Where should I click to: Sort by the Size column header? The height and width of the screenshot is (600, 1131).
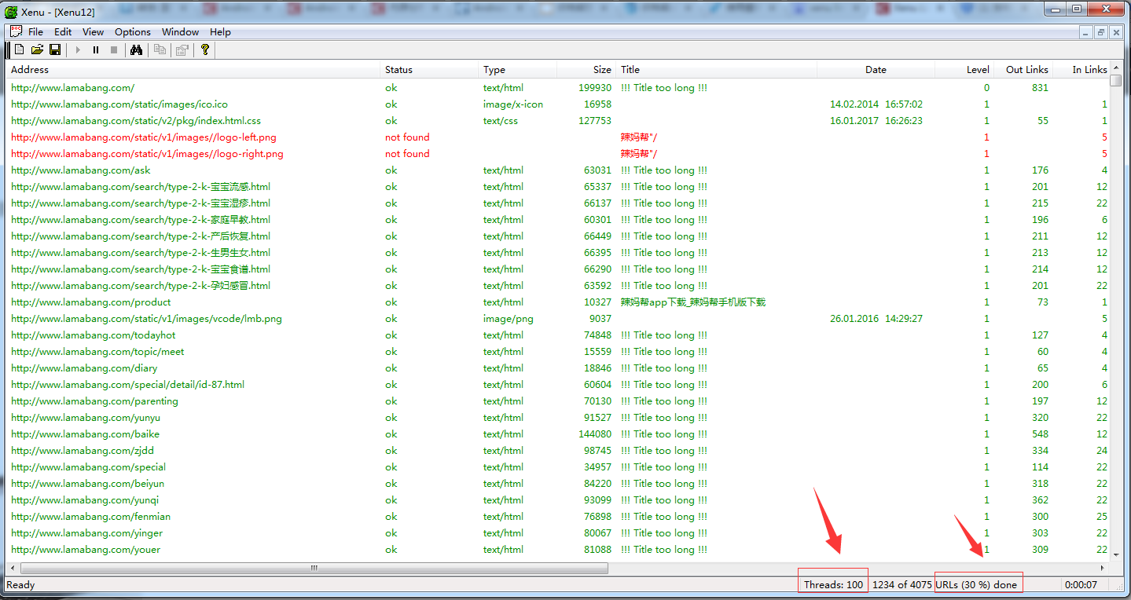(586, 69)
